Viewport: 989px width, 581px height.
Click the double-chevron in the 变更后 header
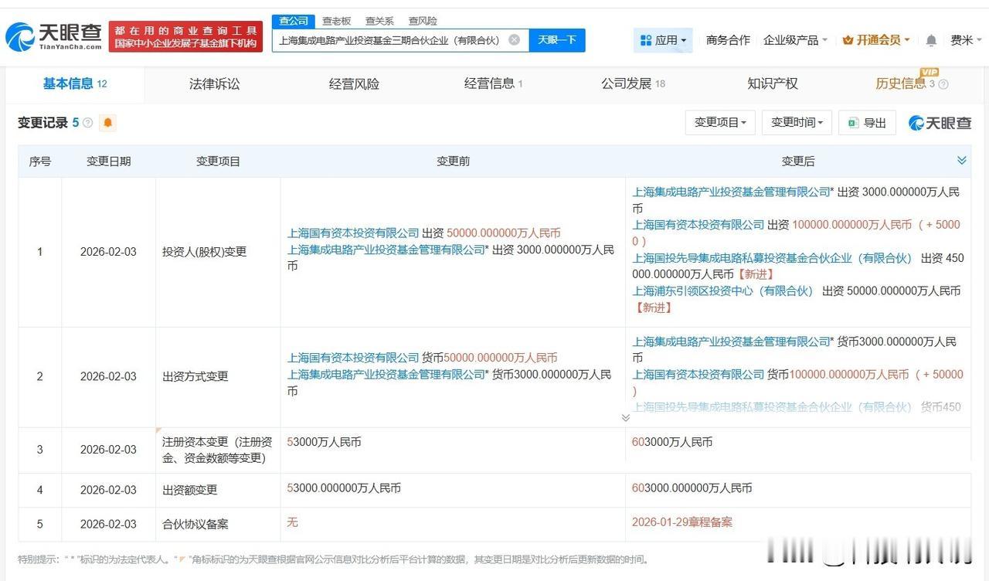[961, 161]
